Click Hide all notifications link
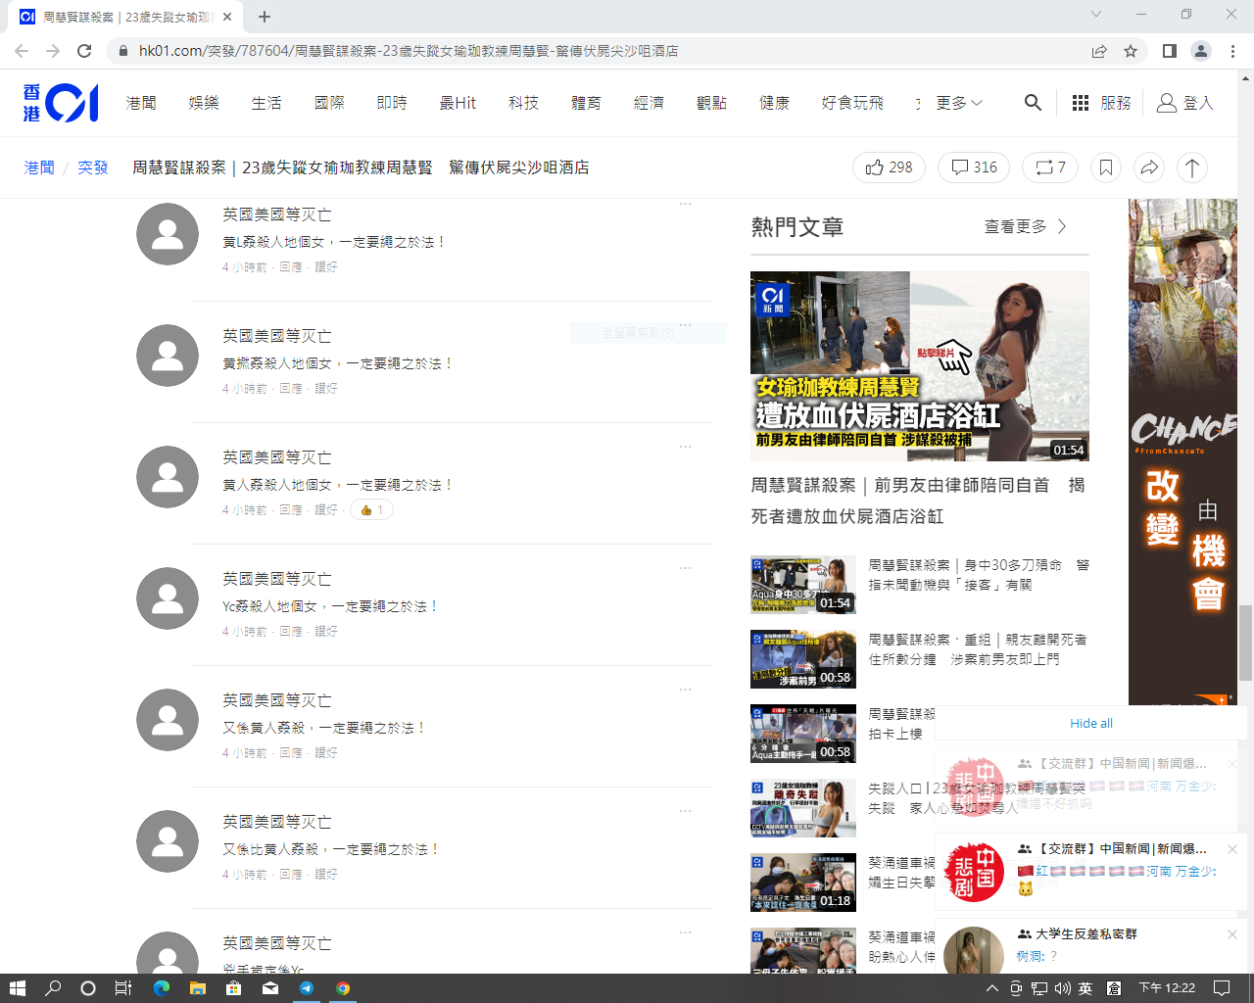The height and width of the screenshot is (1003, 1254). point(1091,723)
